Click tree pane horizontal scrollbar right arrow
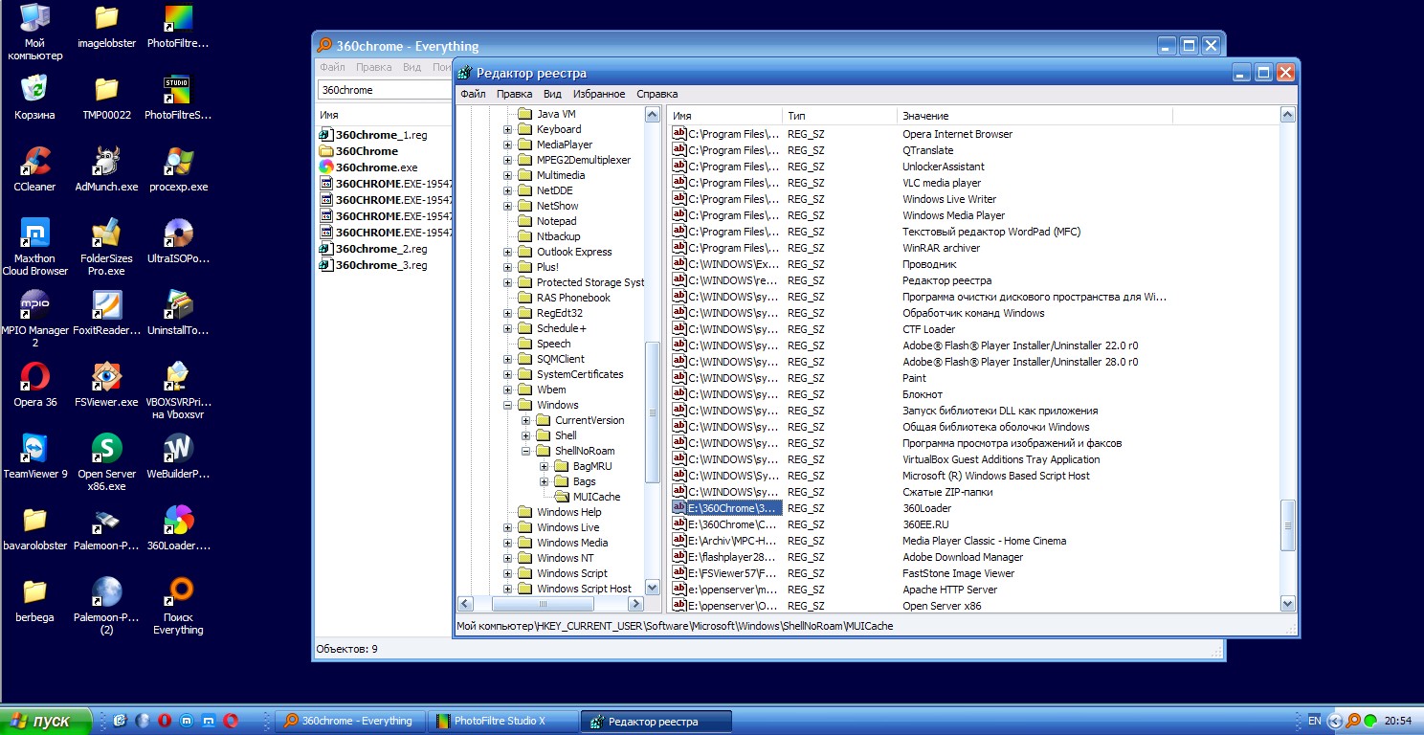 click(635, 604)
